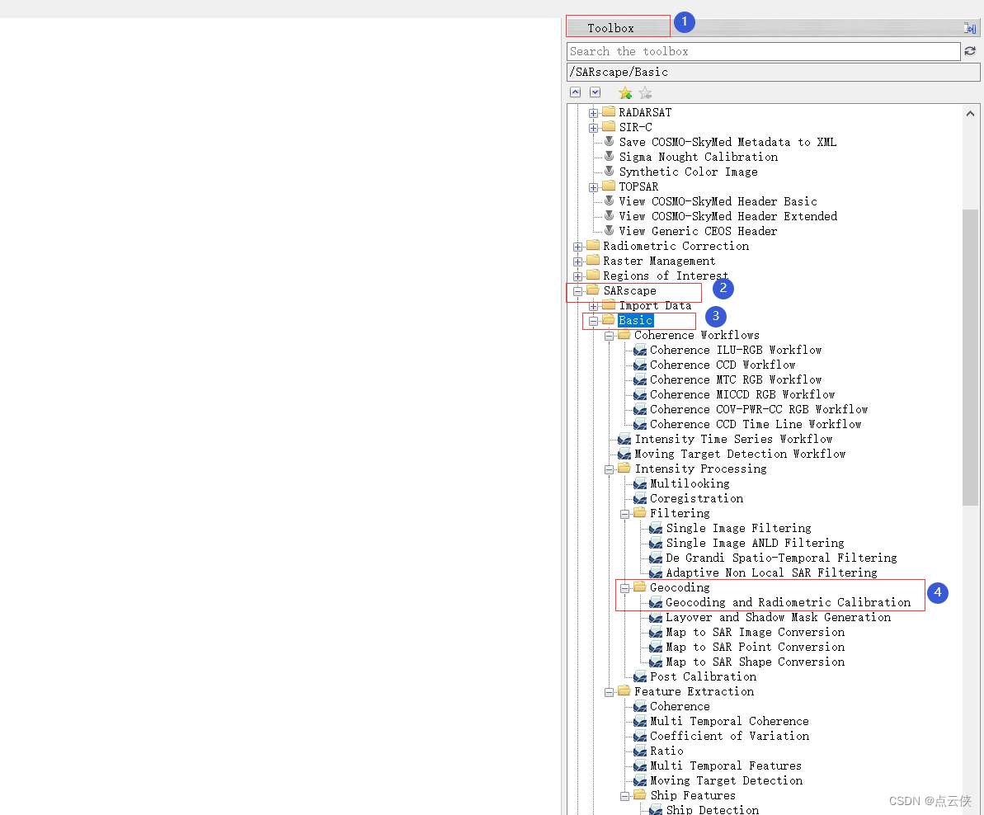Click the Search the toolbox input field
Screen dimensions: 984x815
[763, 51]
